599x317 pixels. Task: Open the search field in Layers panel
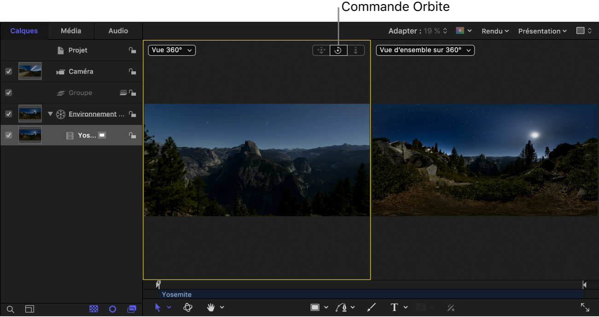tap(11, 309)
